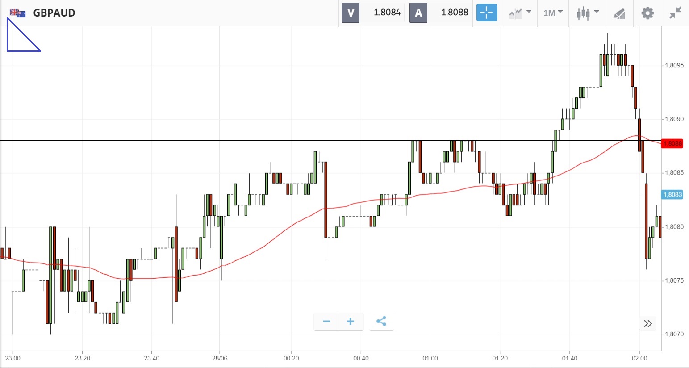The image size is (689, 368).
Task: Open chart settings gear
Action: tap(647, 13)
